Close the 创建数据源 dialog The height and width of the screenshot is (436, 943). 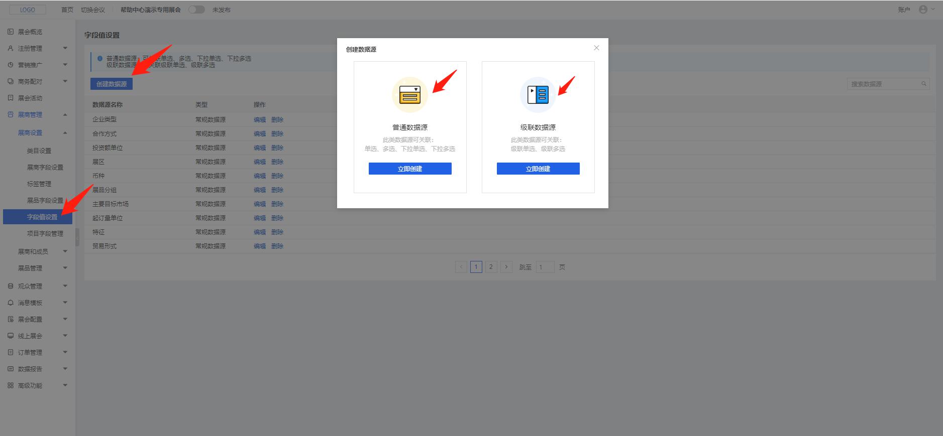(596, 48)
